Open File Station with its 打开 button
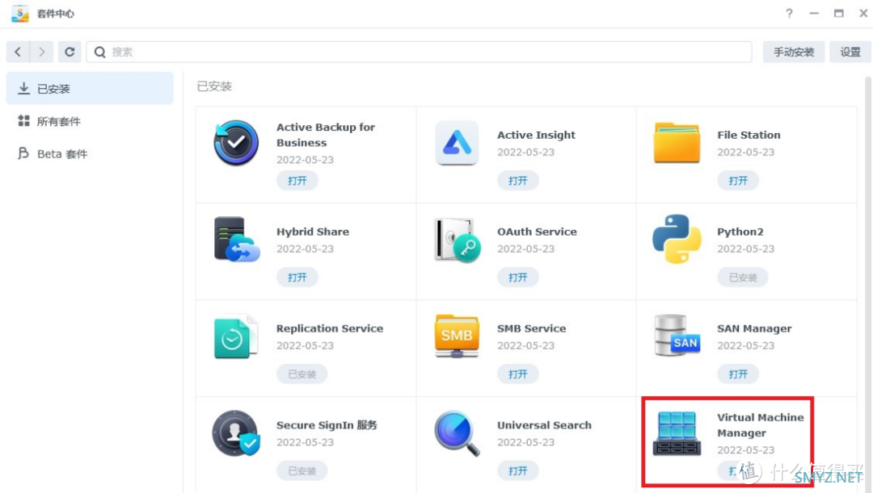The width and height of the screenshot is (873, 493). (738, 181)
